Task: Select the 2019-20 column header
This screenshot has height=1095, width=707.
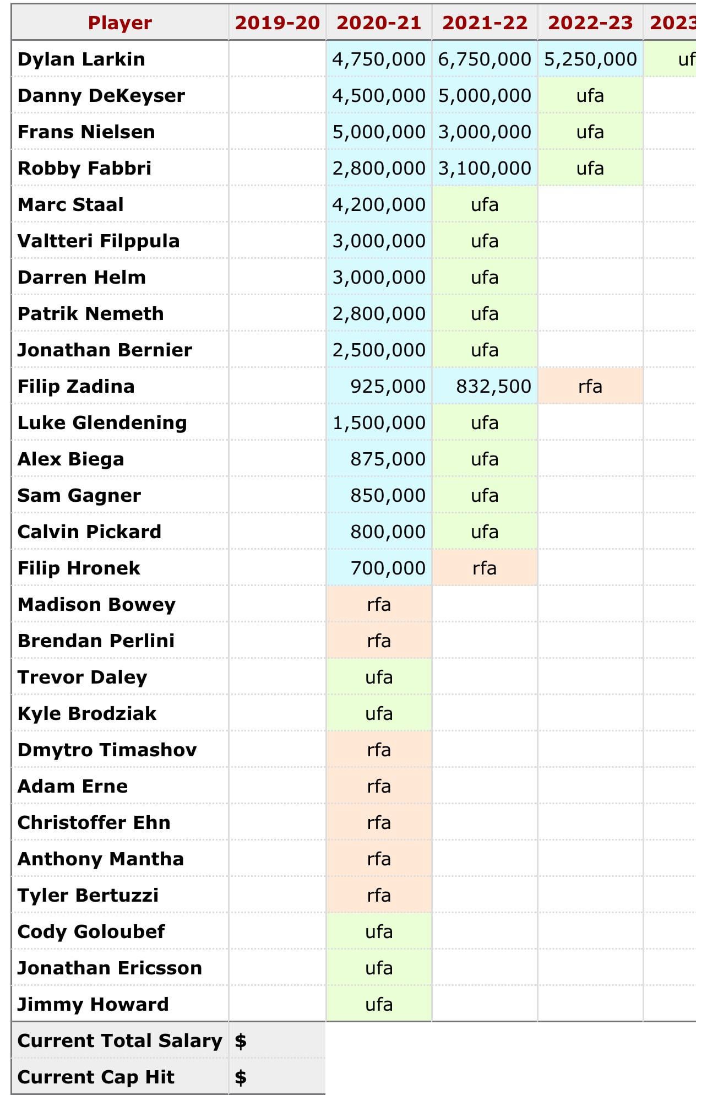Action: point(277,23)
